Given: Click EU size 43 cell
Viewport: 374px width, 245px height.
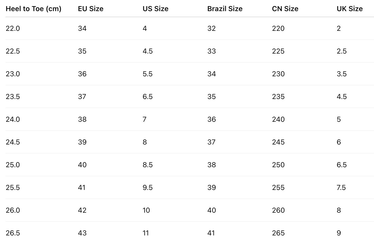Looking at the screenshot, I should coord(82,233).
